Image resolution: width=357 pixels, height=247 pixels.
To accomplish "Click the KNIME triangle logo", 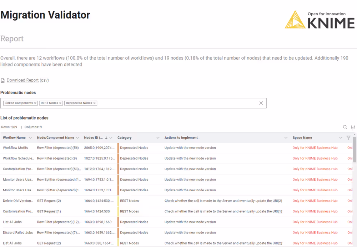I will (296, 20).
